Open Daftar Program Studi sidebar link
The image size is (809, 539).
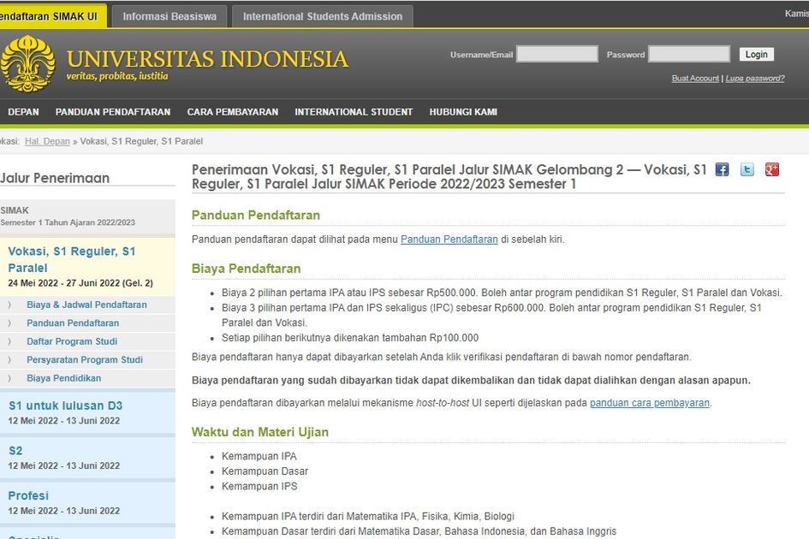click(72, 341)
